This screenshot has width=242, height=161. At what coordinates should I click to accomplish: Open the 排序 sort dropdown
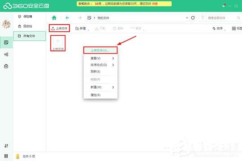coord(219,29)
